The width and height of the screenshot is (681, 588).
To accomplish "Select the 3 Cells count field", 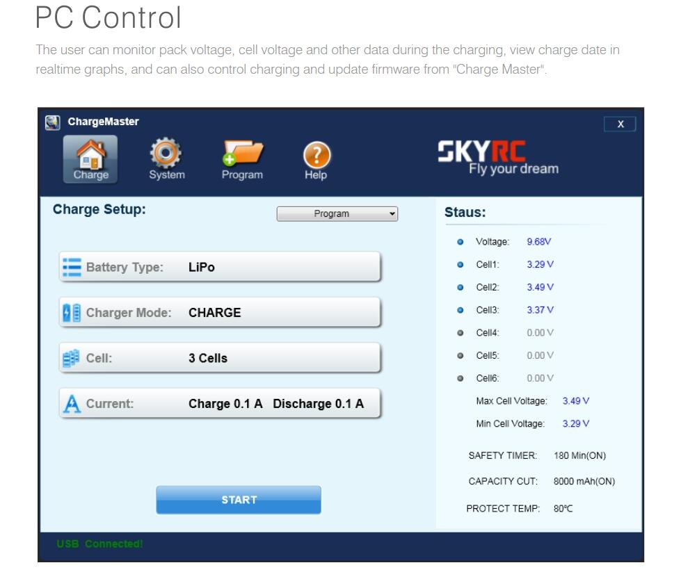I will pyautogui.click(x=220, y=359).
